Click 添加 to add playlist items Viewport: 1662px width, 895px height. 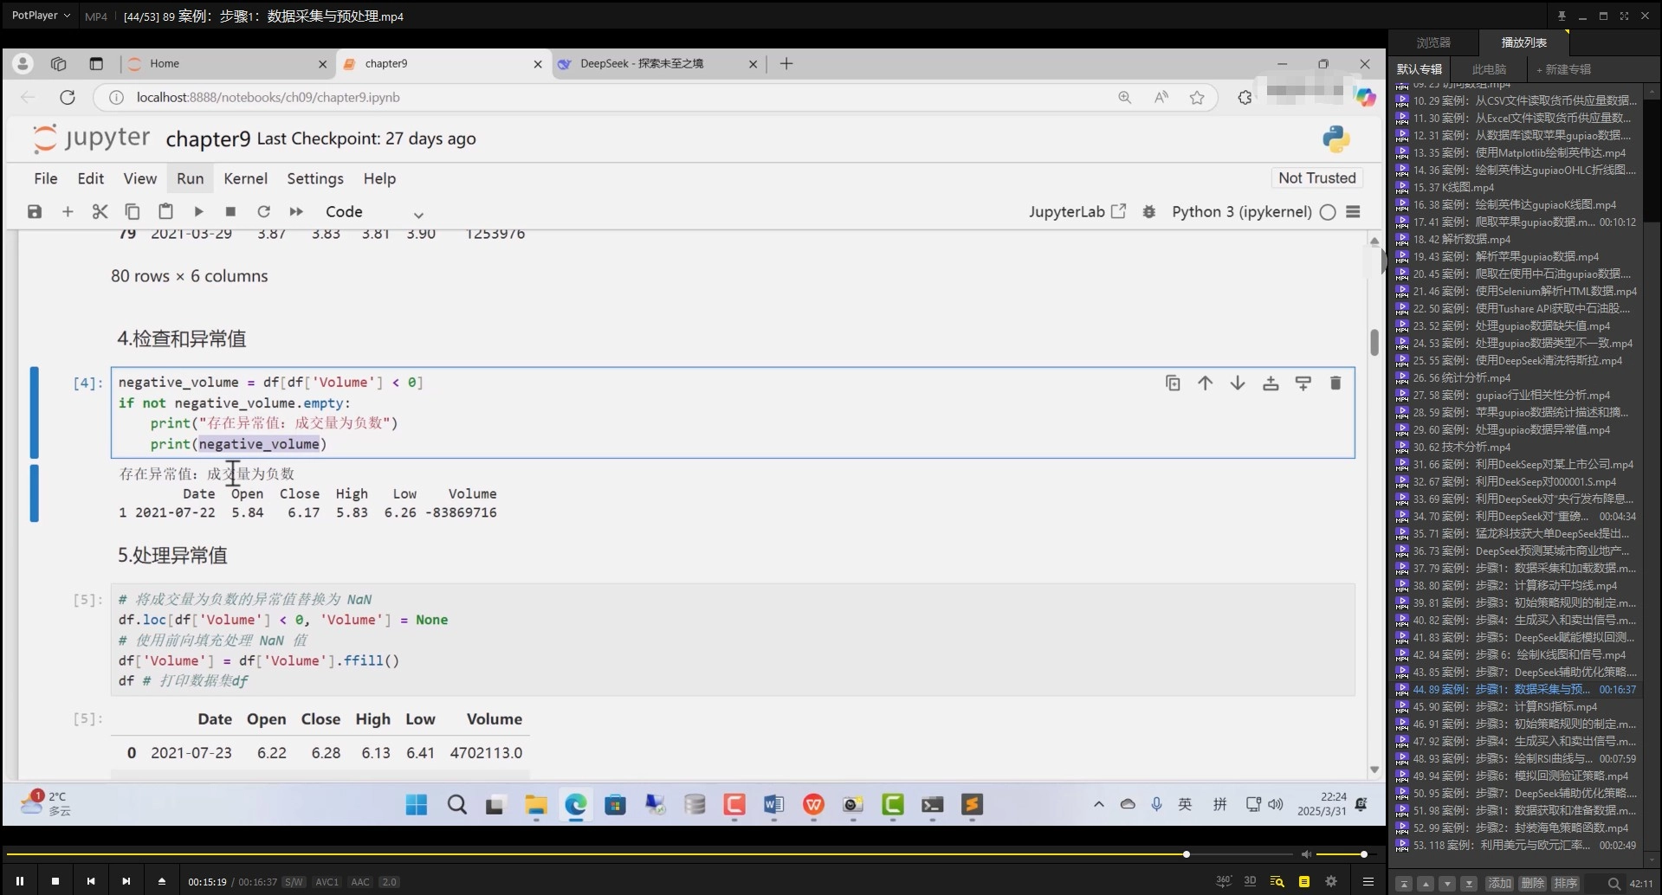coord(1499,884)
